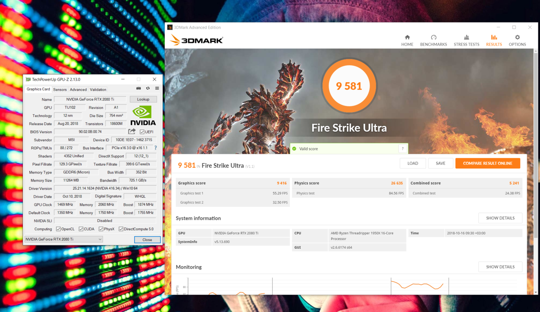
Task: Click the 3DMark title bar app icon
Action: (170, 27)
